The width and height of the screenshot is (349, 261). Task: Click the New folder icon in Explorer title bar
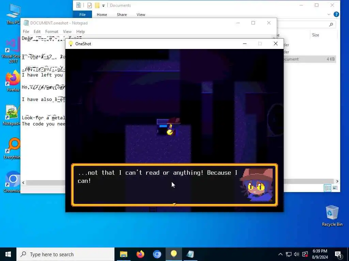pyautogui.click(x=97, y=5)
